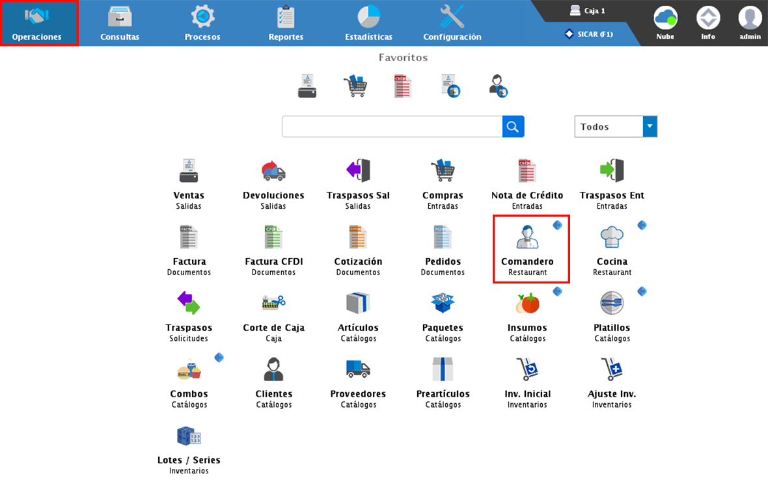
Task: Click the shopping cart favorite shortcut
Action: [355, 86]
